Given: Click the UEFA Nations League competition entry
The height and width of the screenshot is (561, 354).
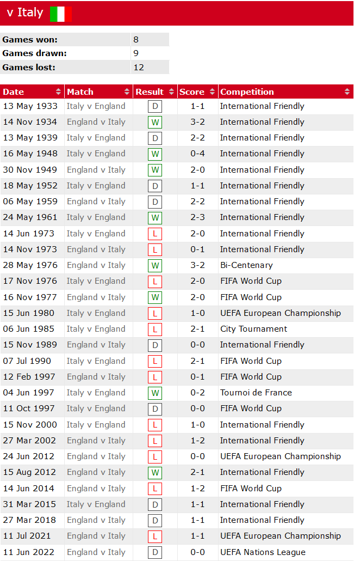Looking at the screenshot, I should (263, 552).
